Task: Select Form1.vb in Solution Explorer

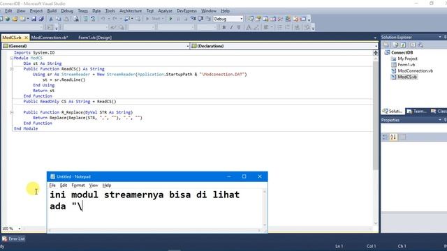Action: pyautogui.click(x=406, y=65)
